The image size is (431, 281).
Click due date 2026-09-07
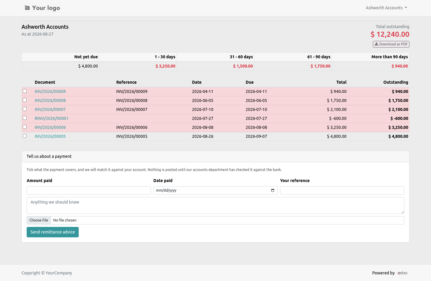(x=257, y=136)
